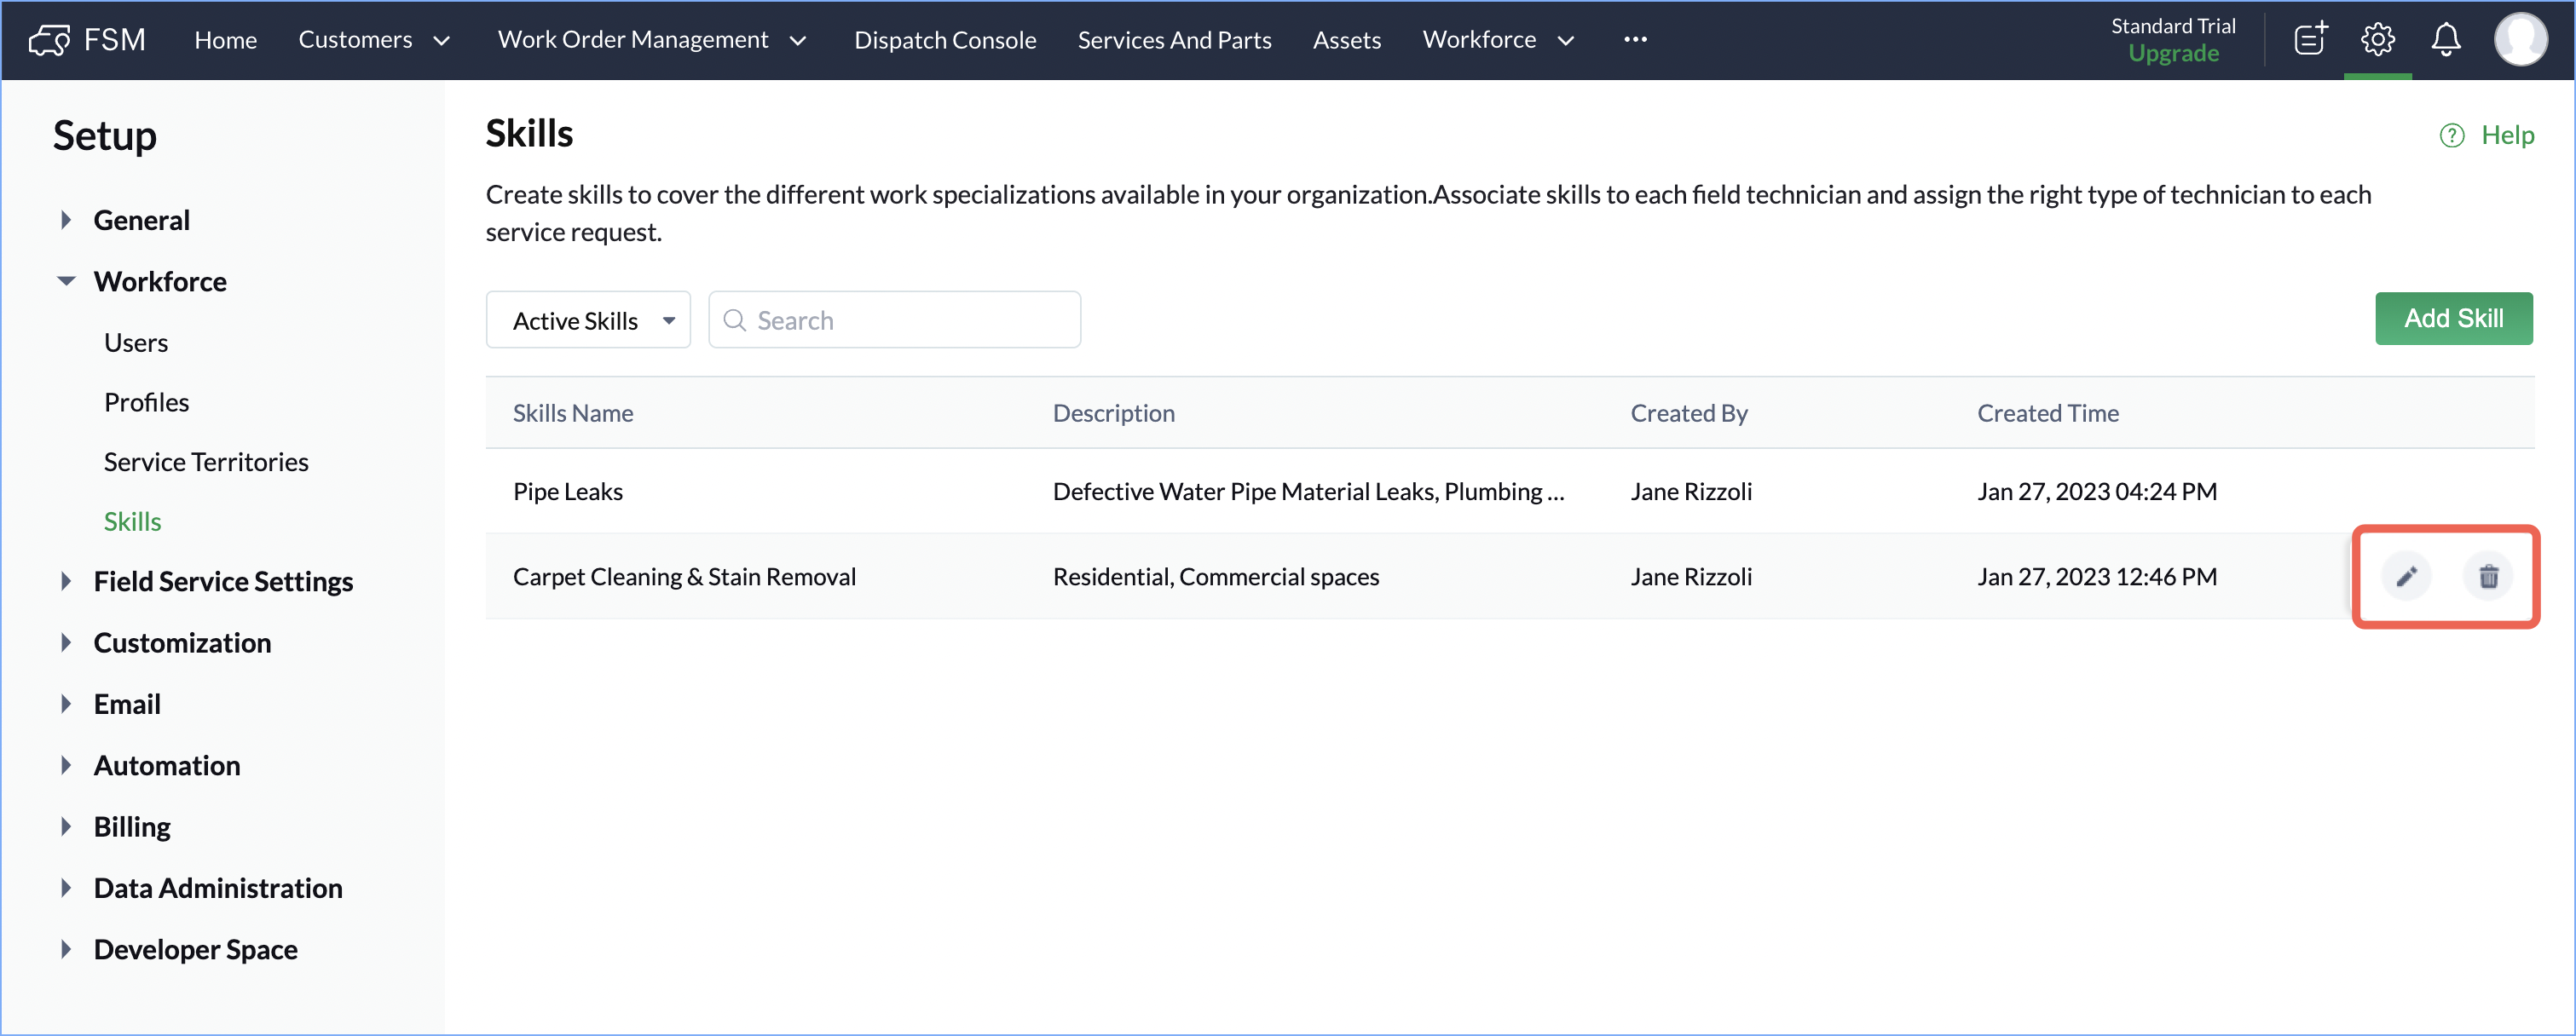Go to Services And Parts tab
This screenshot has width=2576, height=1036.
[x=1174, y=40]
